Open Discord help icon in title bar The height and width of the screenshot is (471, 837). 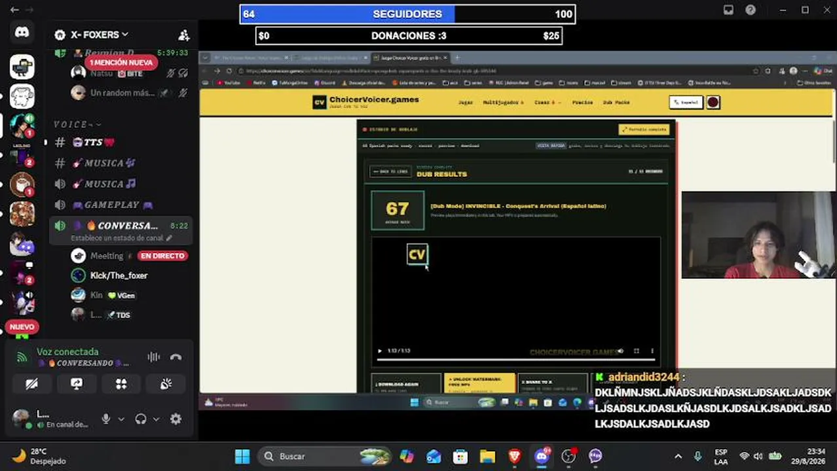pos(751,10)
